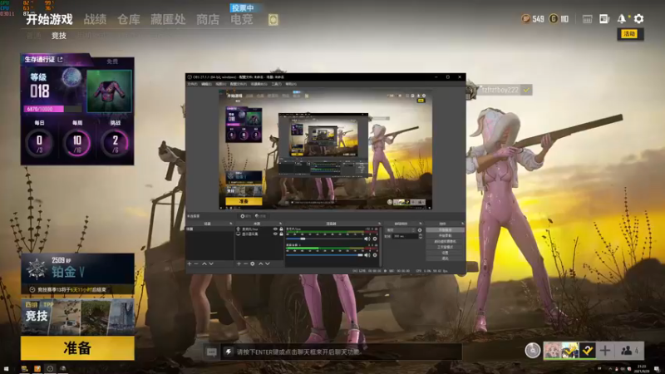Remove the selected scene in OBS
Viewport: 665px width, 374px height.
coord(196,263)
